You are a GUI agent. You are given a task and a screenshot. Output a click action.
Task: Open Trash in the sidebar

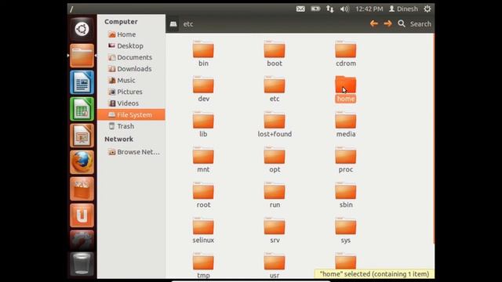click(x=131, y=126)
